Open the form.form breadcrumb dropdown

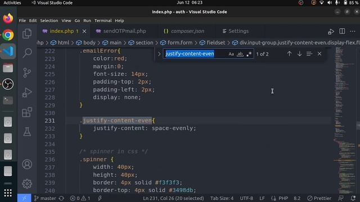177,43
